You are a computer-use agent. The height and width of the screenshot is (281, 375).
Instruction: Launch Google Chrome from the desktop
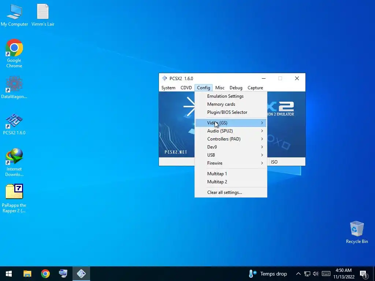click(x=14, y=53)
